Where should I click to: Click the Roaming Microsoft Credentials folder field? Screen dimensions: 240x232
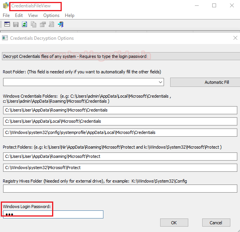pyautogui.click(x=120, y=110)
